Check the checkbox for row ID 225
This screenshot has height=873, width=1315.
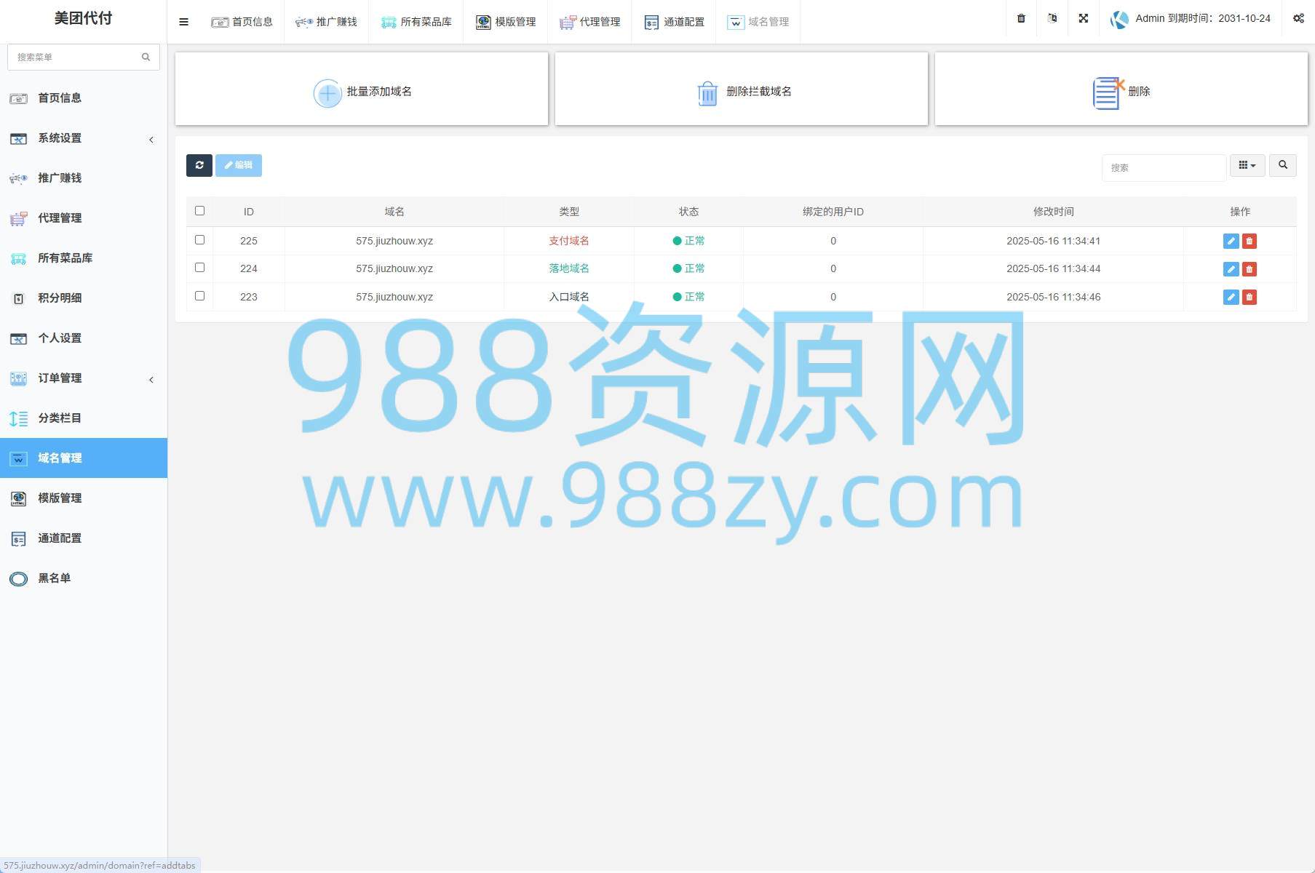click(x=199, y=239)
